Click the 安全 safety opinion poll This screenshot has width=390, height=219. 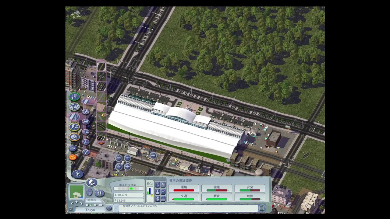[250, 189]
